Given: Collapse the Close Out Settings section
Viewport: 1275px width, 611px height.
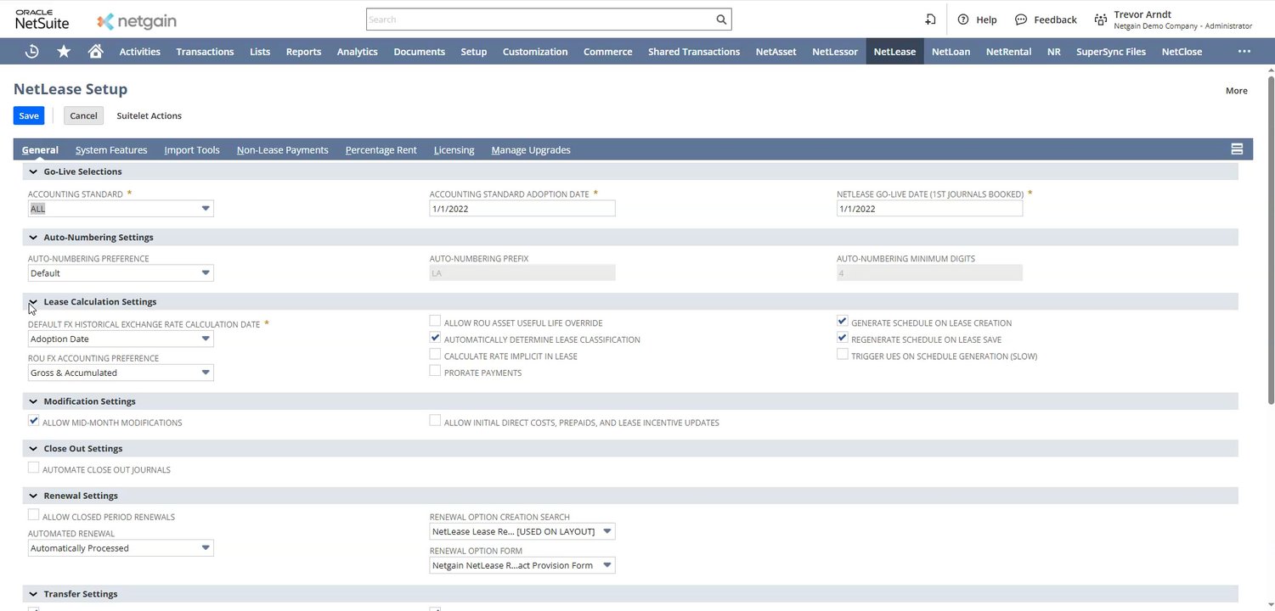Looking at the screenshot, I should point(33,449).
